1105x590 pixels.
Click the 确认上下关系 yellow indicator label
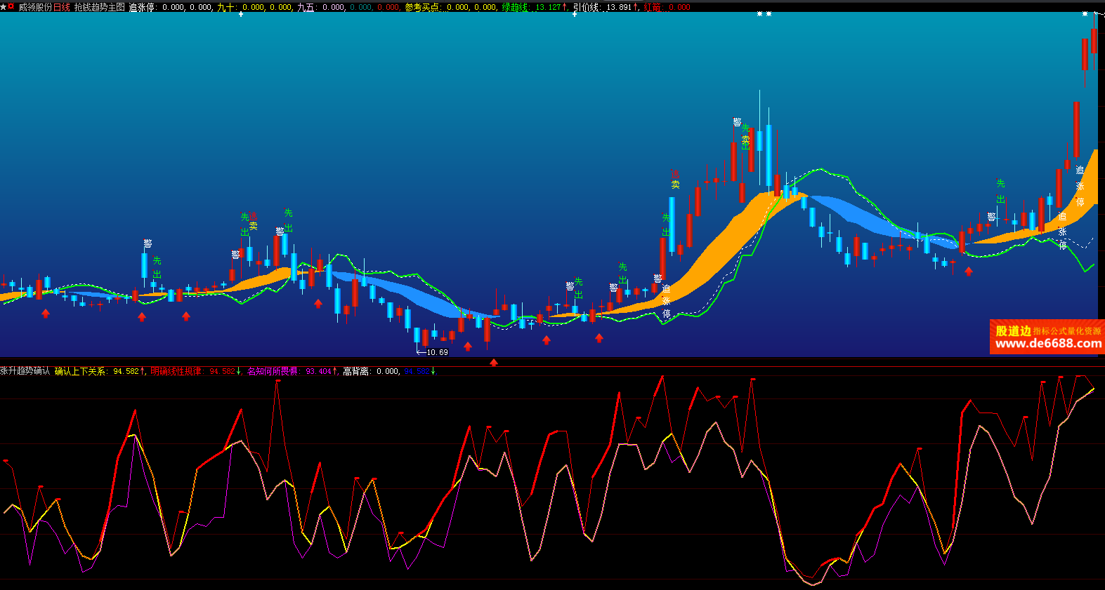click(81, 371)
